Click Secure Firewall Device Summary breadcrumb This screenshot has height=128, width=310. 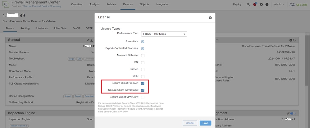(42, 6)
